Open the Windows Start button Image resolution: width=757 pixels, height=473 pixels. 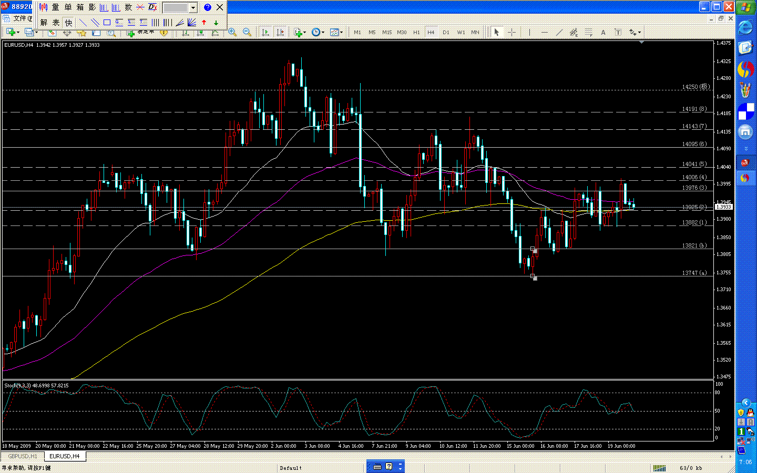pos(745,7)
